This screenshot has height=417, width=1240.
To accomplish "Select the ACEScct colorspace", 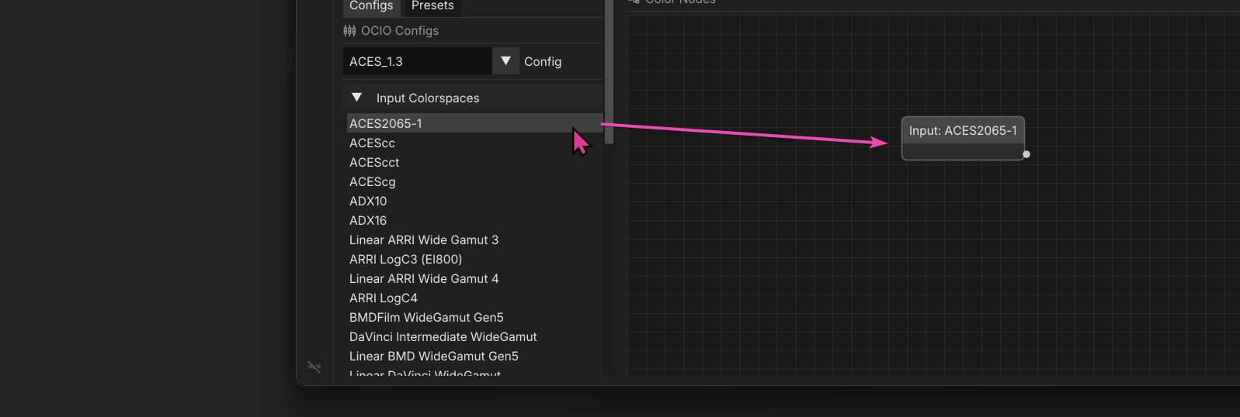I will pos(374,163).
